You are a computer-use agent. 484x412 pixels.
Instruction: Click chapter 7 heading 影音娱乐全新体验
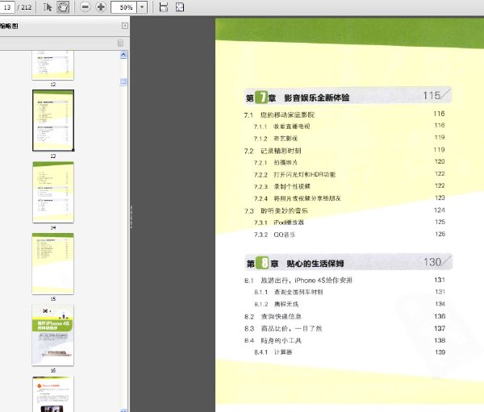point(317,98)
